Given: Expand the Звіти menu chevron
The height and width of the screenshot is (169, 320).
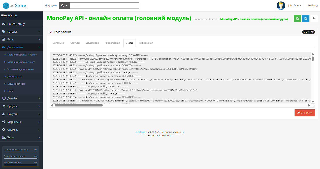Looking at the screenshot, I should pos(39,137).
